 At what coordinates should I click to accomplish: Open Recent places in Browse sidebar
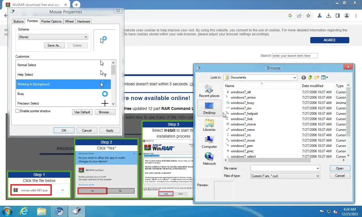pos(209,91)
